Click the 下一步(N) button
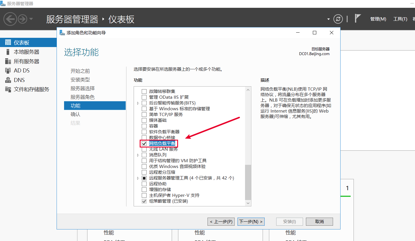This screenshot has height=241, width=415. [251, 222]
